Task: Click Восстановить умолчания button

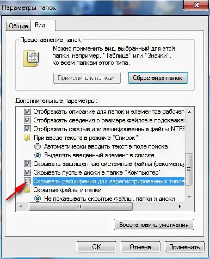Action: pyautogui.click(x=154, y=225)
